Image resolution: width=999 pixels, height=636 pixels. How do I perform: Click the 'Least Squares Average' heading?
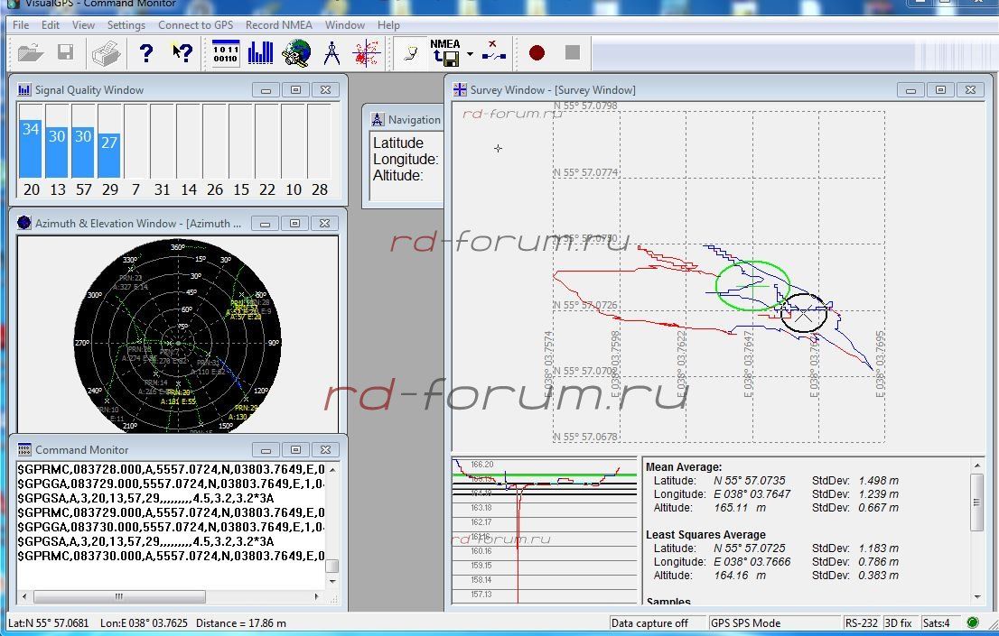706,535
